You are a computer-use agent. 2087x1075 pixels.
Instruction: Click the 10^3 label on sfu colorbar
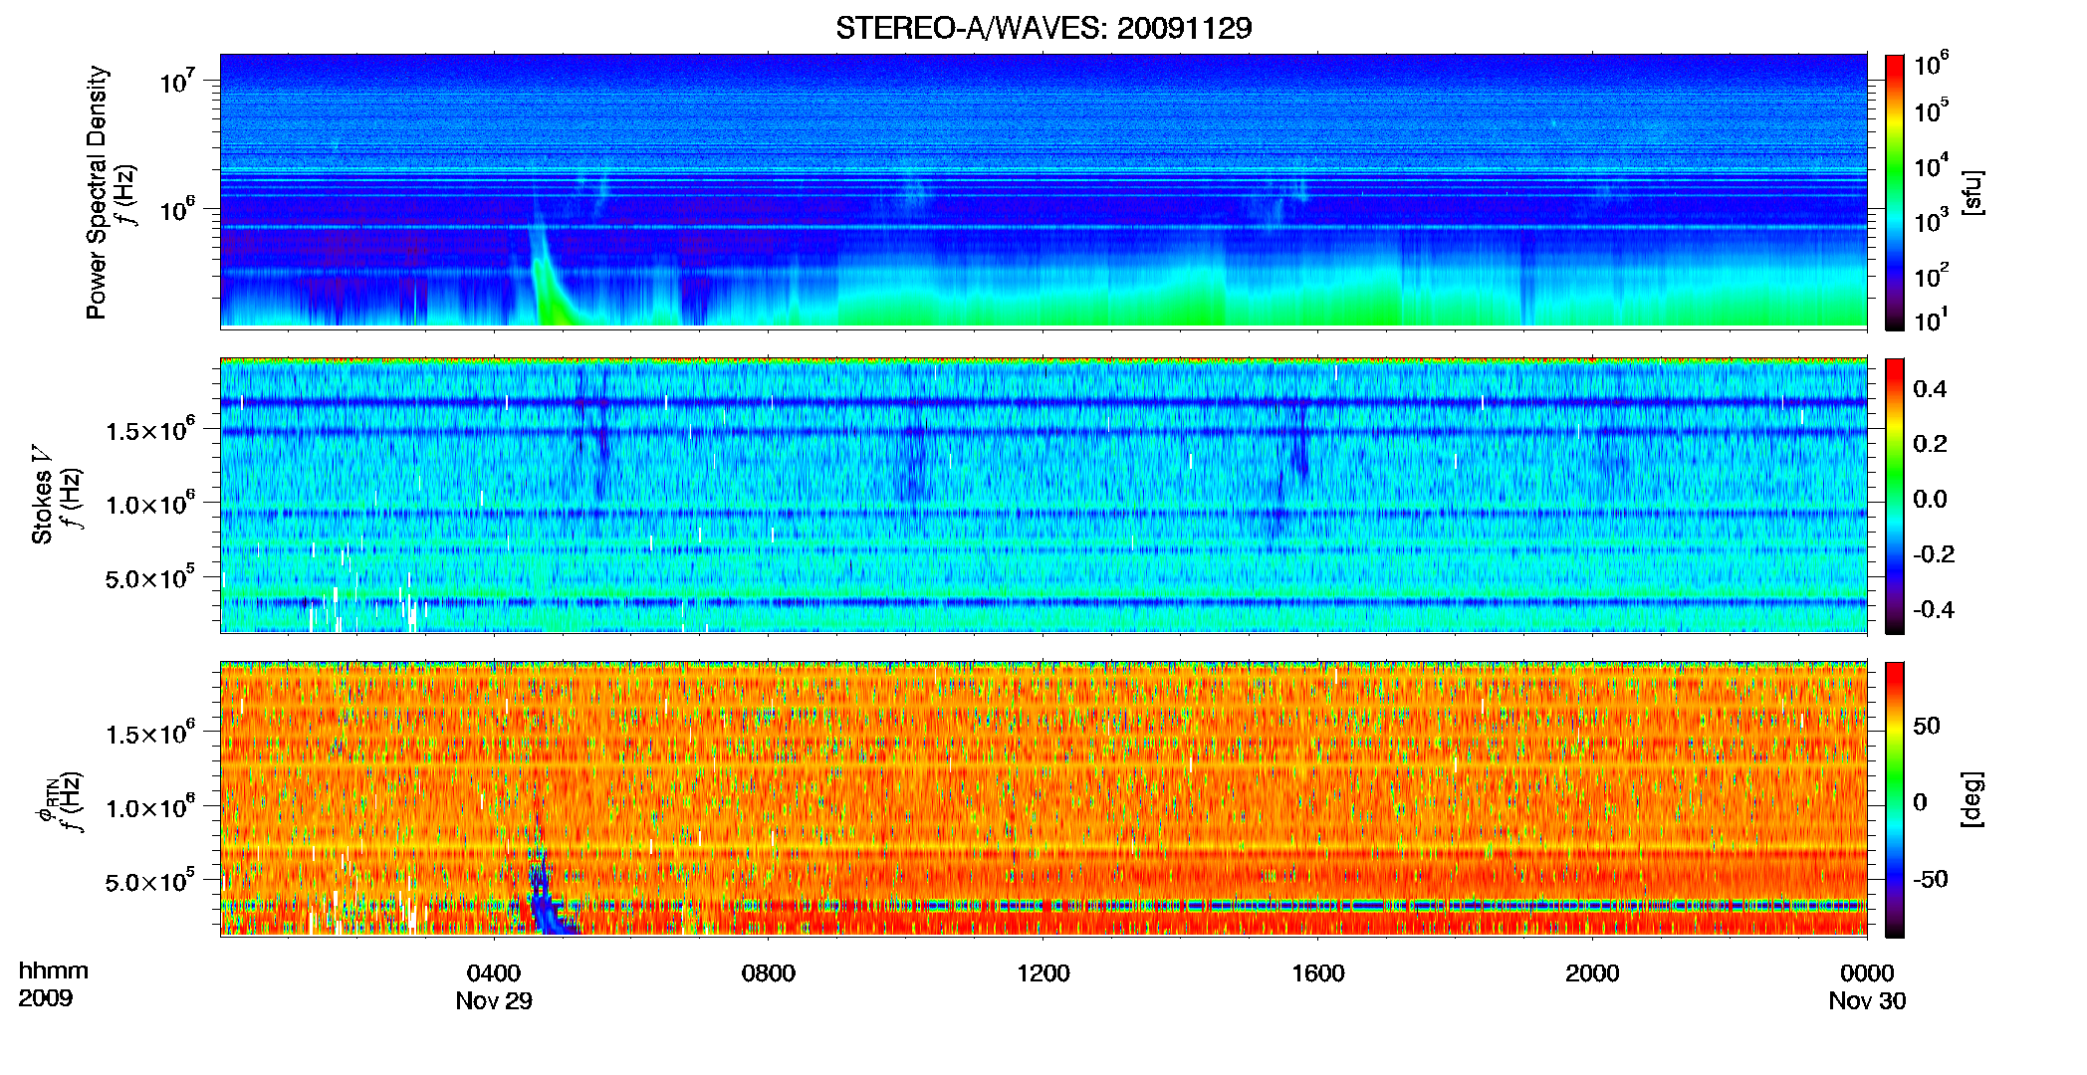[x=1932, y=221]
